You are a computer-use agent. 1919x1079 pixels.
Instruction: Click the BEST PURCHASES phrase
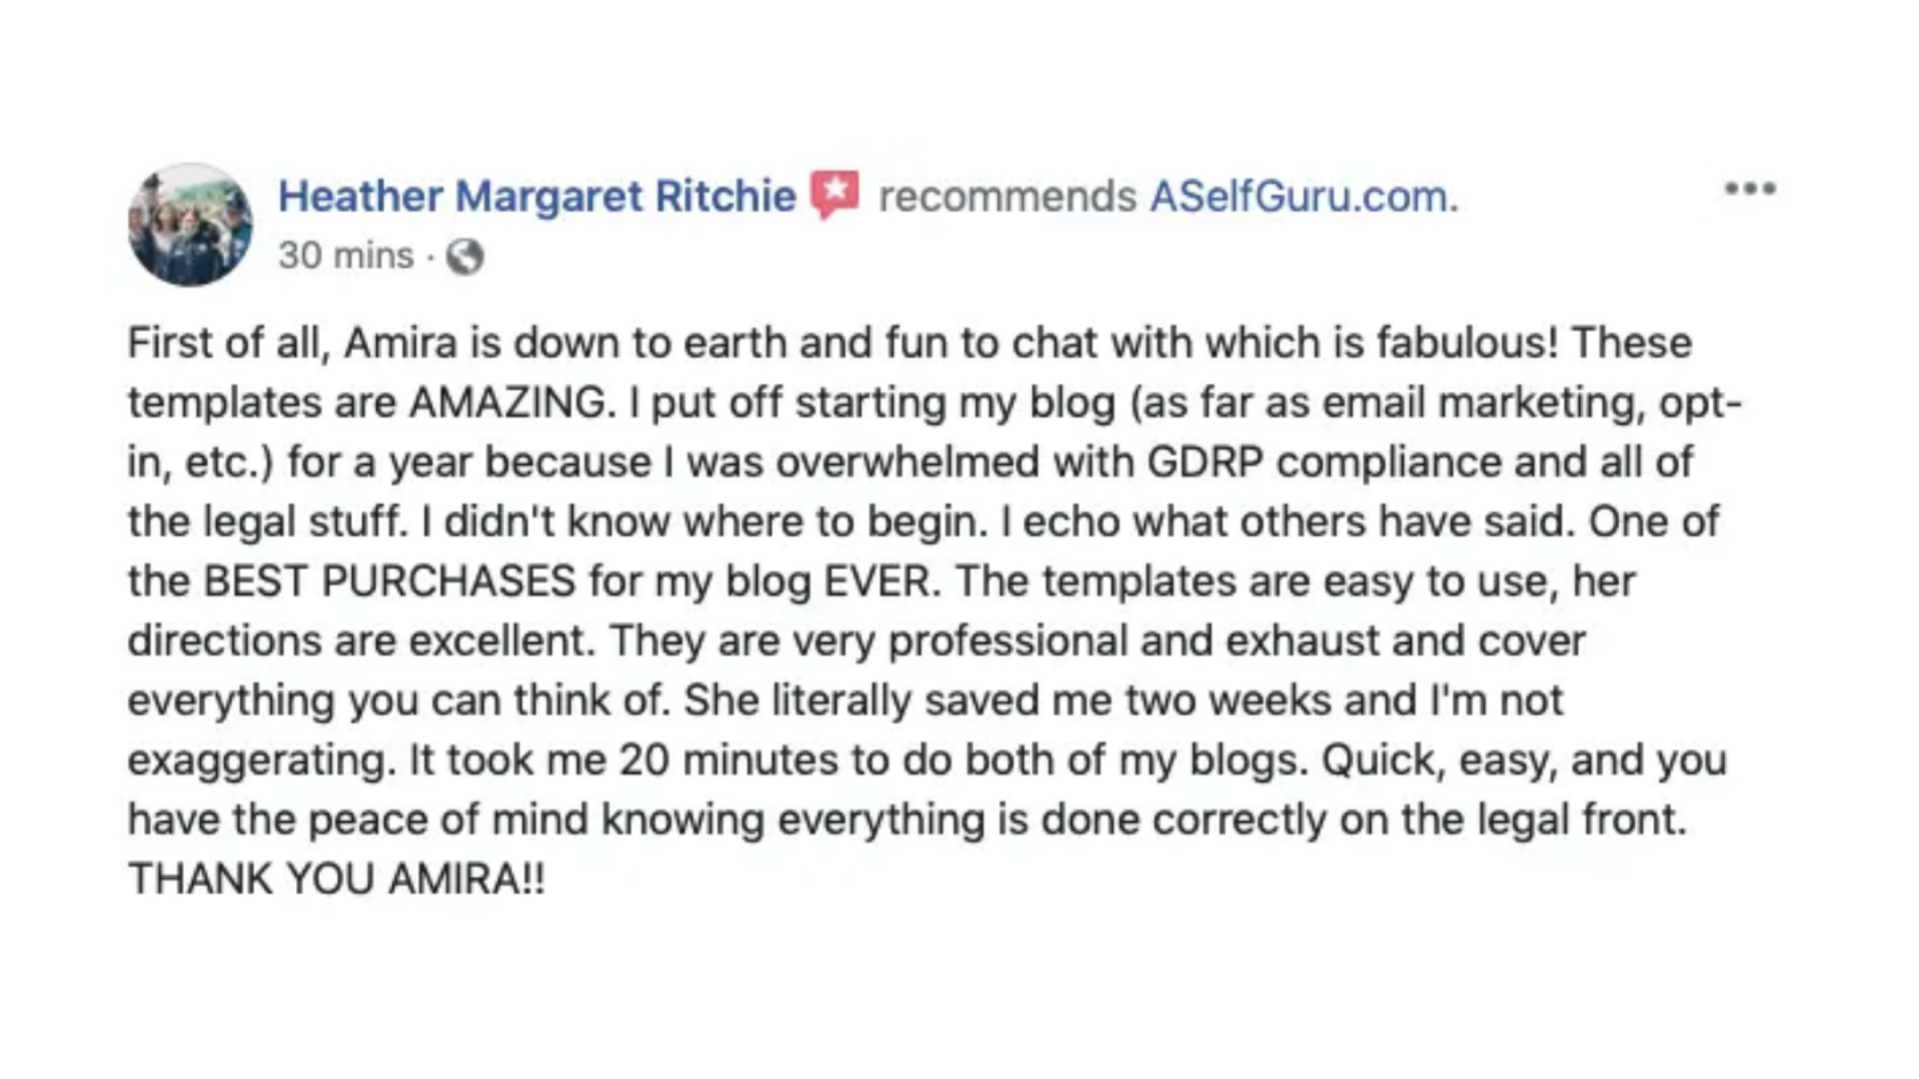tap(390, 581)
